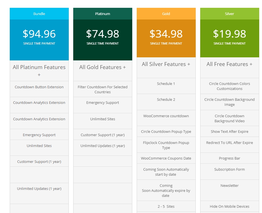
Task: Click "All Free Features +" heading
Action: coord(230,64)
